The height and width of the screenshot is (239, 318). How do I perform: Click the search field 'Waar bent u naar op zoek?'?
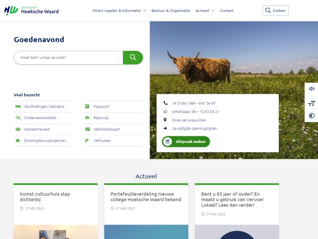(69, 57)
